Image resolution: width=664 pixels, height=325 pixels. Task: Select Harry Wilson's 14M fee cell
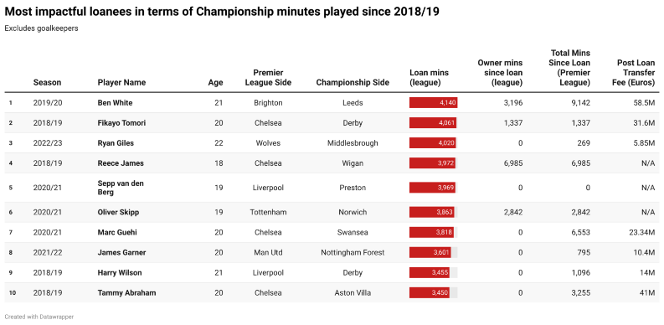pyautogui.click(x=646, y=272)
